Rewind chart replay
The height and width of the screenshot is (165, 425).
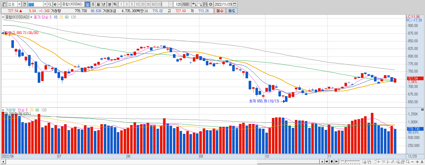(327, 162)
